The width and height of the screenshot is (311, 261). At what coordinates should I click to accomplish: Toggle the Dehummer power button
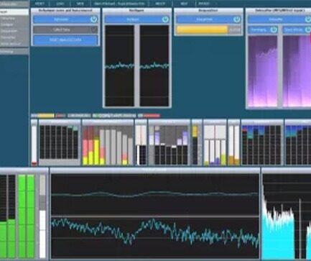(94, 19)
